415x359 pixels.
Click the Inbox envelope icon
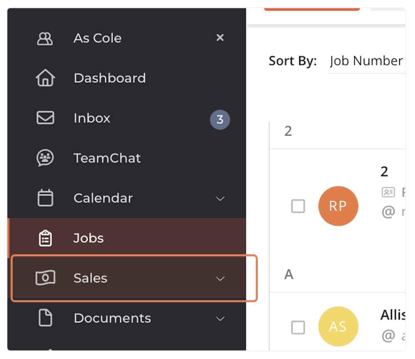point(45,118)
